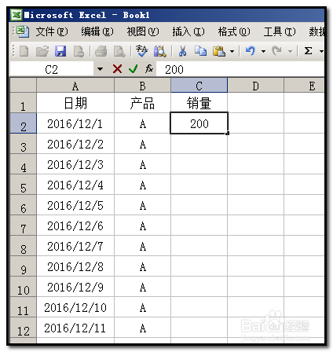Cancel the cell entry with red X
This screenshot has width=333, height=352.
pos(117,69)
